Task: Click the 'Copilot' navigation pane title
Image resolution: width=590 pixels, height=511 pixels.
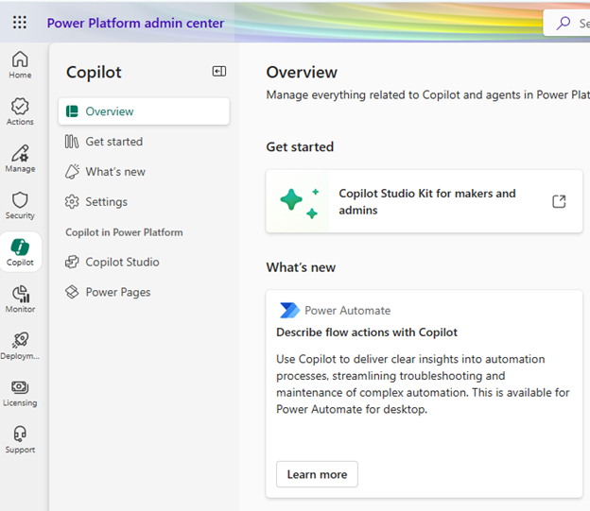Action: coord(94,72)
